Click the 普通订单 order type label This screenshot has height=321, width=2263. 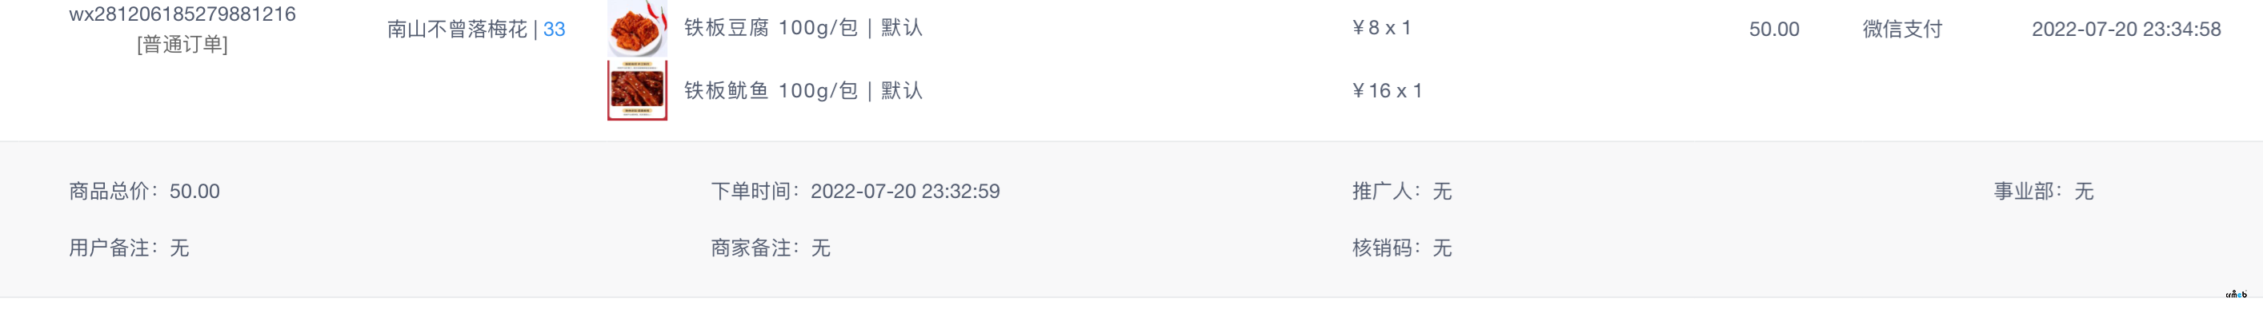[x=182, y=45]
